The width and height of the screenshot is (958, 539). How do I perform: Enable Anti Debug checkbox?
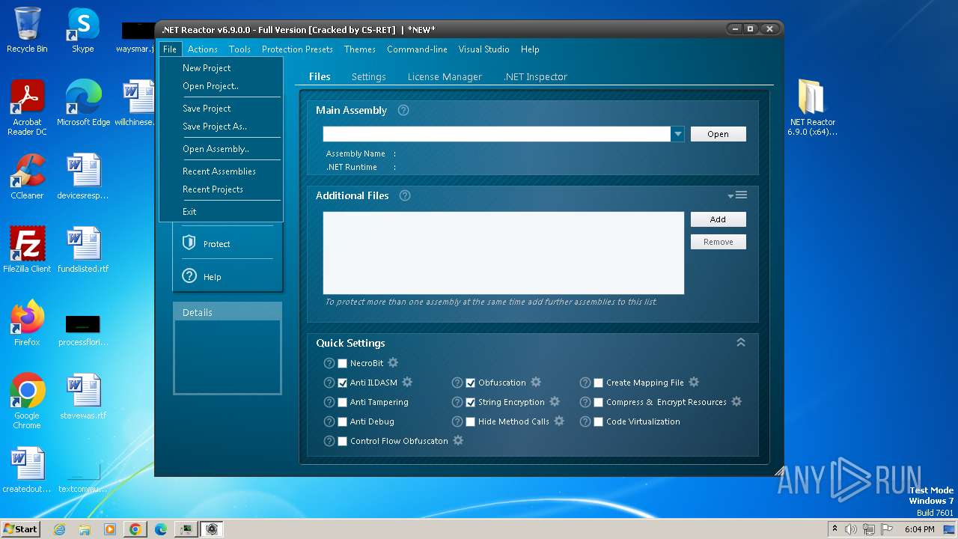[342, 421]
